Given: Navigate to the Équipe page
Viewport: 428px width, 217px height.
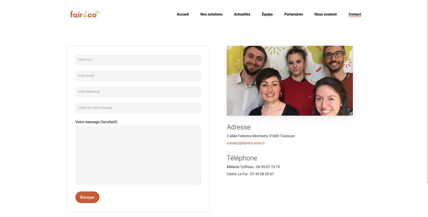Looking at the screenshot, I should pyautogui.click(x=267, y=14).
